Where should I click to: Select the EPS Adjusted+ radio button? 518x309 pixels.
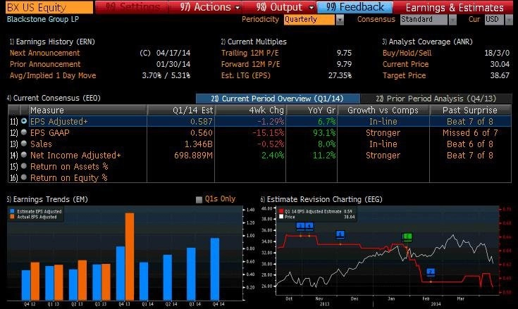pos(24,121)
